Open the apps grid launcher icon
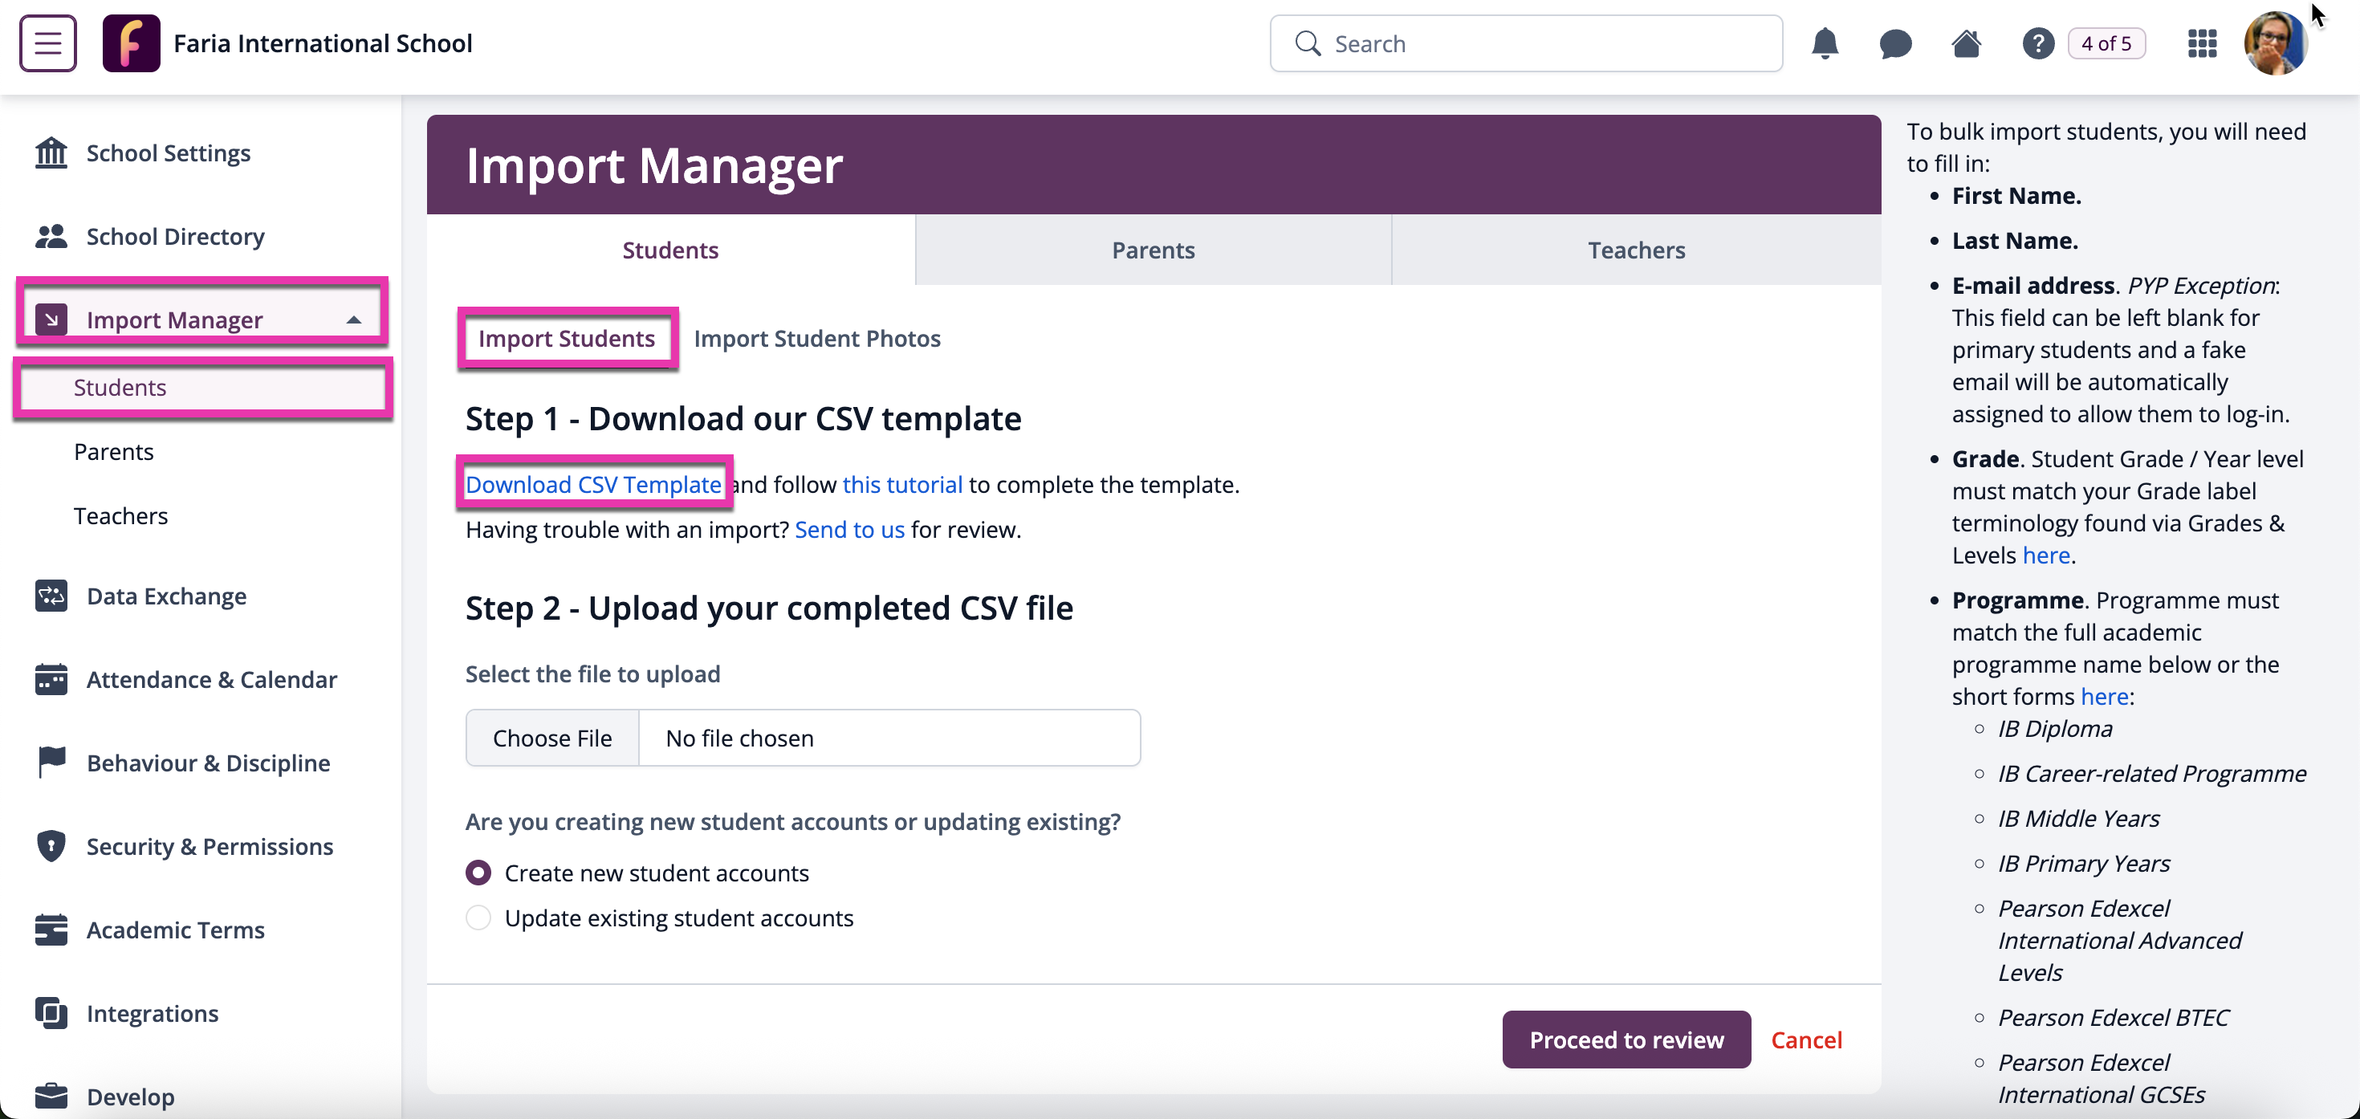The height and width of the screenshot is (1119, 2360). point(2202,43)
